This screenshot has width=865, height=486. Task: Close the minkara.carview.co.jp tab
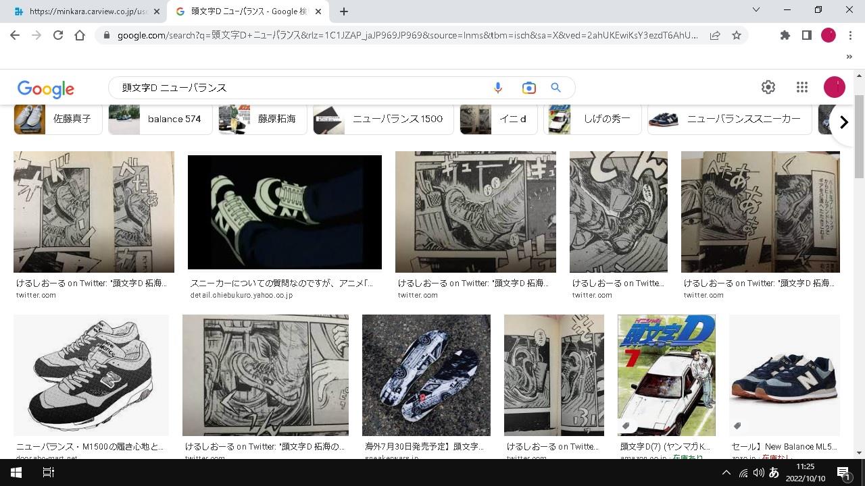pyautogui.click(x=157, y=11)
